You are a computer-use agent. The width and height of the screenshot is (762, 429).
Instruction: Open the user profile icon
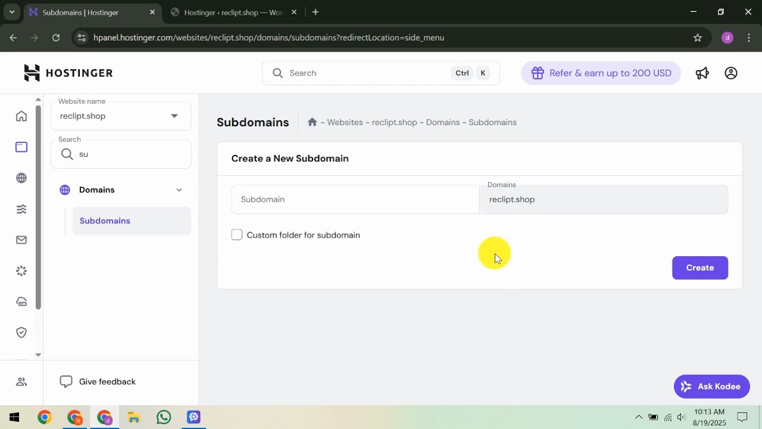click(731, 73)
